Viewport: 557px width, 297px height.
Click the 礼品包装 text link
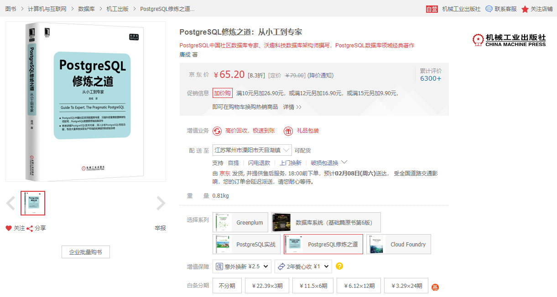[308, 131]
